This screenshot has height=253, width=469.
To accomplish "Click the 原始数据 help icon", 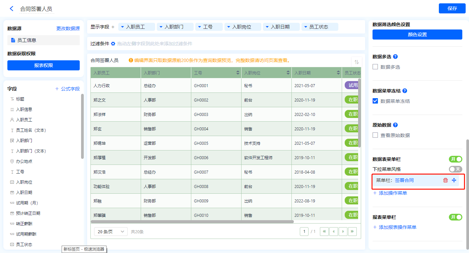I will 395,125.
